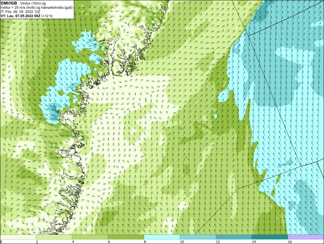Click the 2-4 m/s light green swatch
The image size is (324, 244).
[54, 237]
